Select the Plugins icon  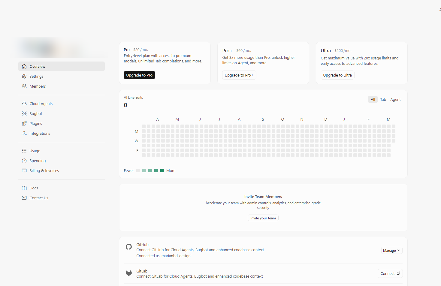point(24,123)
